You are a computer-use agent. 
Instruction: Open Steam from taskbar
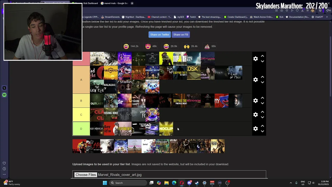click(x=197, y=183)
